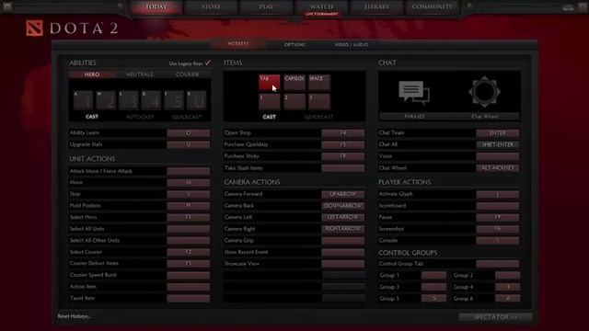Edit Select Hero hotkey field

pos(188,217)
